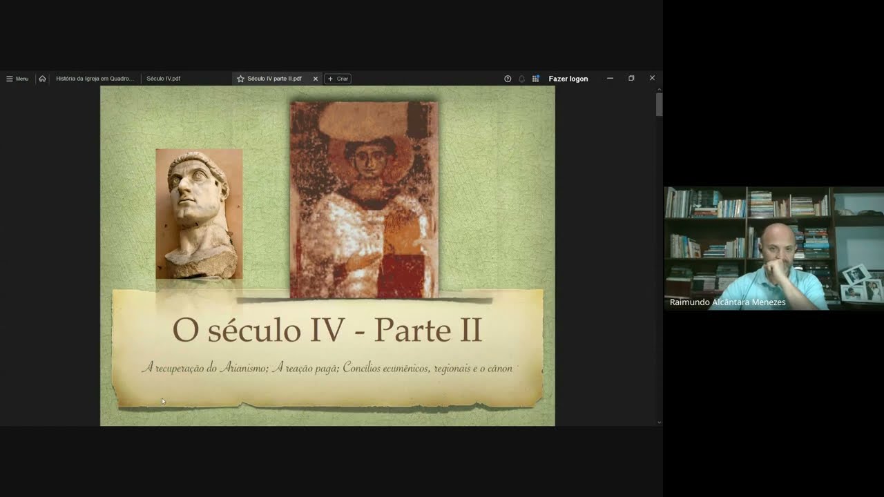The height and width of the screenshot is (497, 884).
Task: Click Fazer logon
Action: point(568,79)
